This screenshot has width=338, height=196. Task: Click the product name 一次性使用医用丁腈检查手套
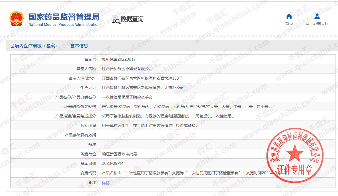[127, 97]
